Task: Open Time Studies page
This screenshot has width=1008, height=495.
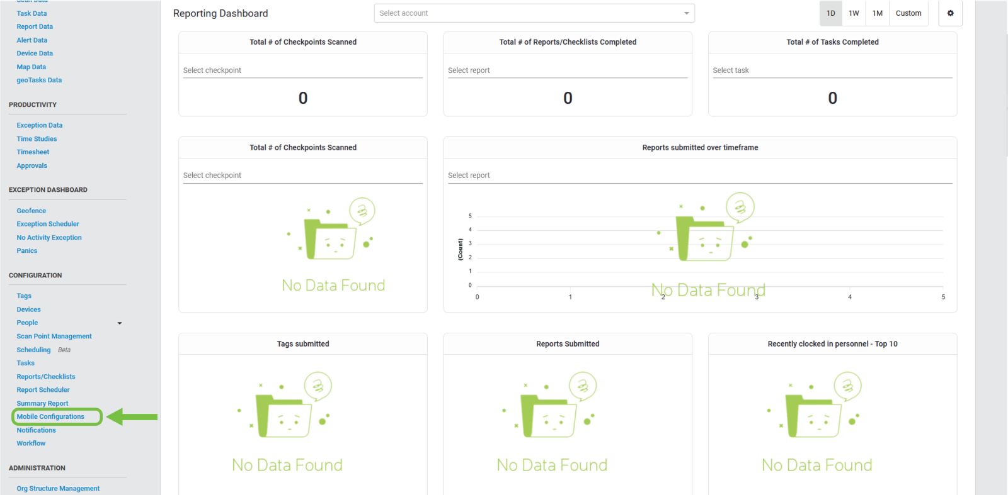Action: tap(37, 139)
